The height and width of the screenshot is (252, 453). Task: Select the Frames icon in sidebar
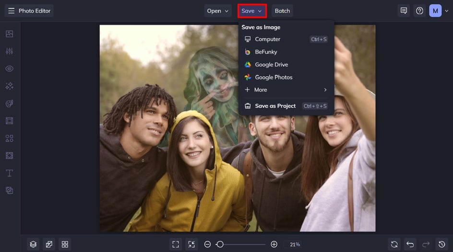point(9,121)
